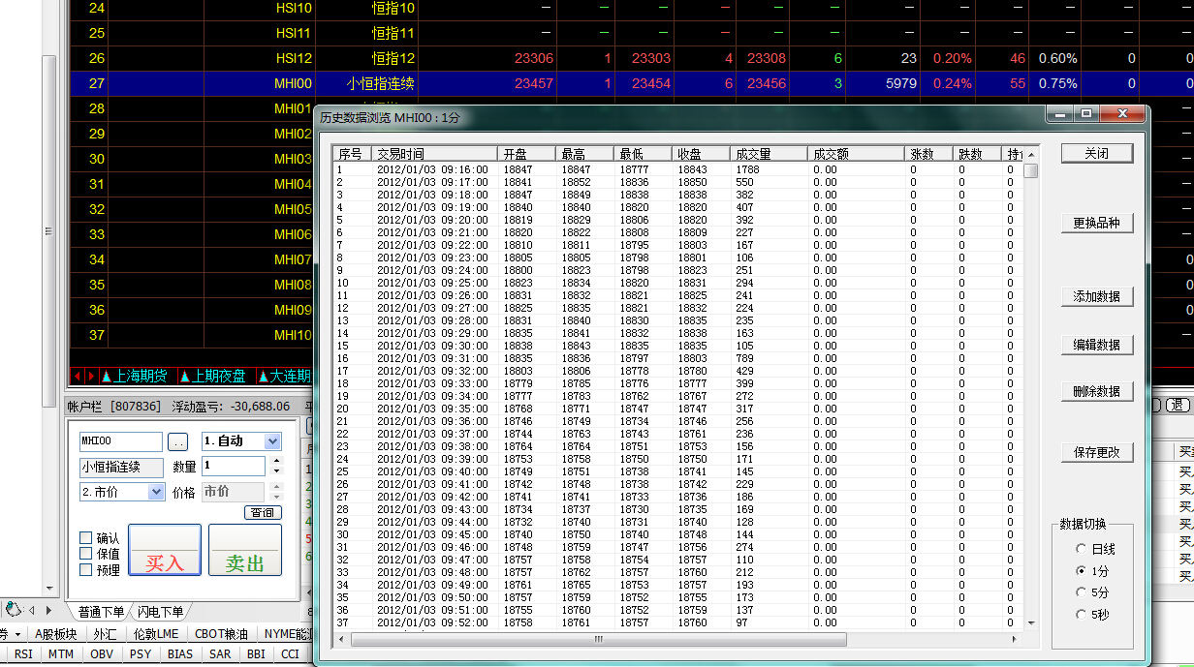
Task: Select the 5秒 data interval option
Action: (x=1081, y=615)
